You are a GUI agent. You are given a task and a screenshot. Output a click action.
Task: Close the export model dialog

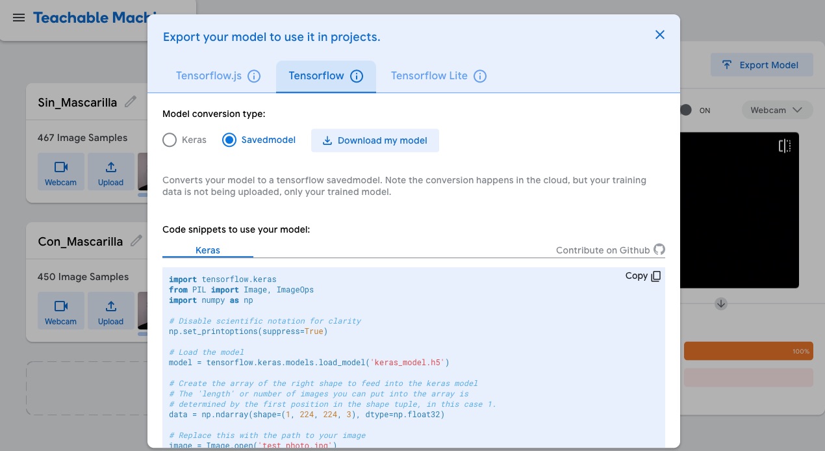tap(660, 34)
